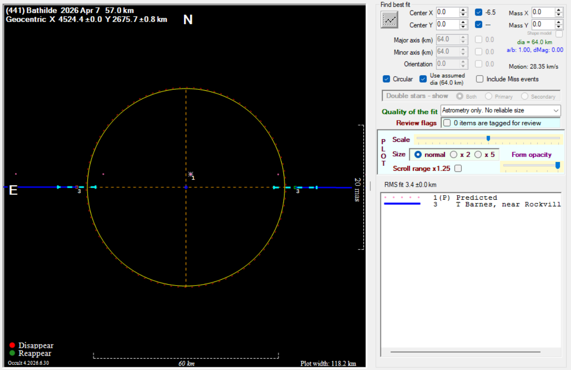The image size is (571, 370).
Task: Click the Center Y input field
Action: [447, 25]
